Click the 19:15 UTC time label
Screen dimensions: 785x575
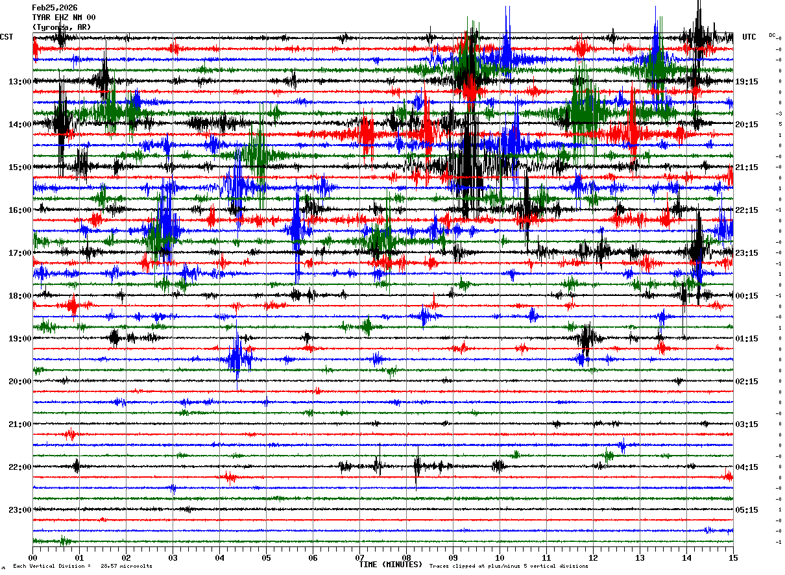747,82
